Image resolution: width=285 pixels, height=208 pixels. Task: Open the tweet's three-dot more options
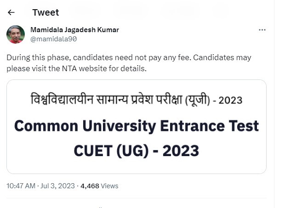[x=262, y=30]
